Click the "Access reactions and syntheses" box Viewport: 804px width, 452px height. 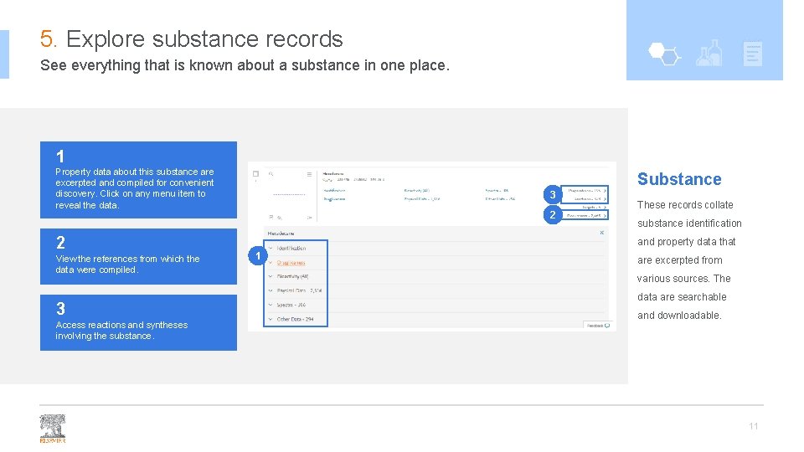coord(138,322)
